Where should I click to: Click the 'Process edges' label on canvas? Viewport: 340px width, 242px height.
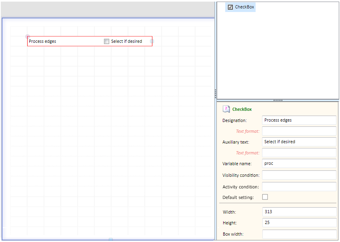(x=42, y=41)
